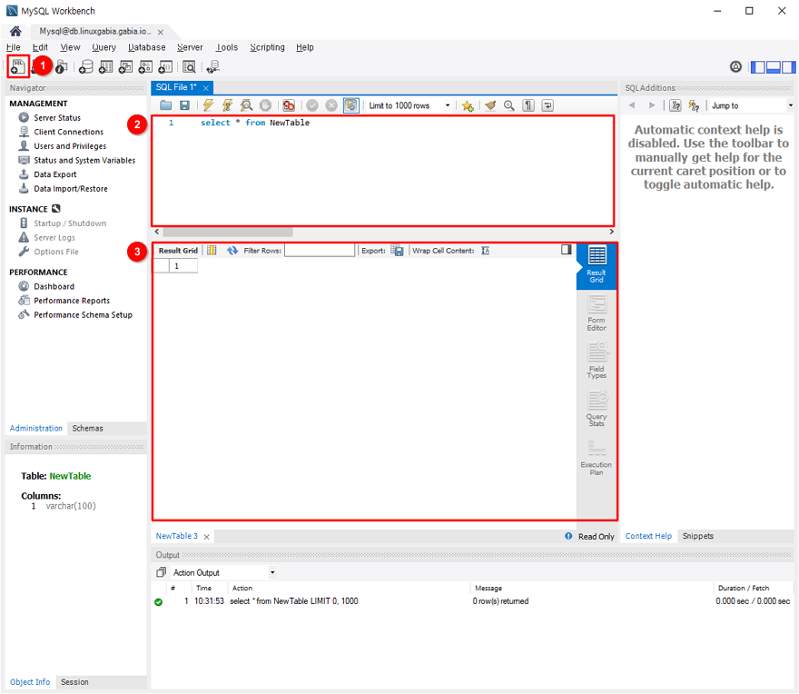Toggle stop script on error
The image size is (799, 694).
pyautogui.click(x=289, y=105)
